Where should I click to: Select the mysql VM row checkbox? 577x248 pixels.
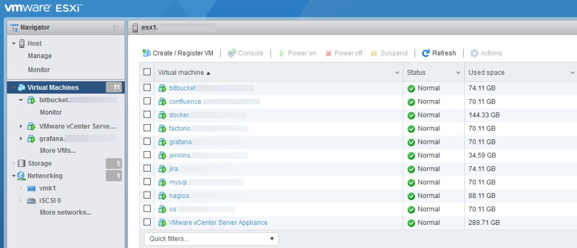click(147, 182)
